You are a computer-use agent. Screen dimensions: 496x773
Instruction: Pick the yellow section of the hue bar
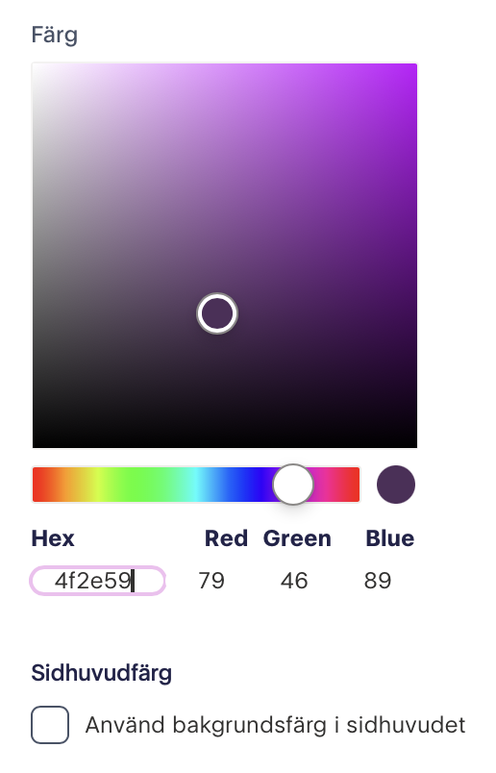(x=98, y=485)
